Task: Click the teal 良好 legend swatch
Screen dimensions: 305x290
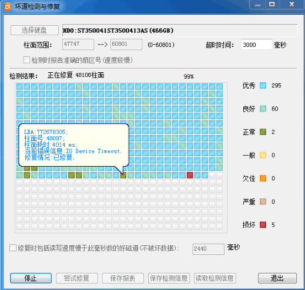Action: coord(263,109)
